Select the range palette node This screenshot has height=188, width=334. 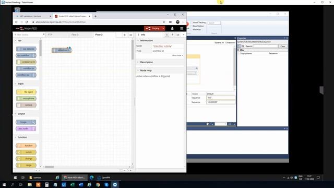point(26,165)
